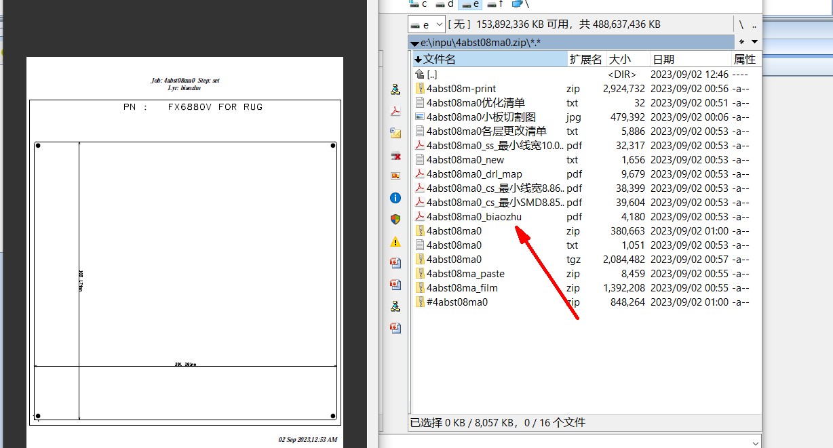Select 4abst08ma0_cs_最小SMD8.85 pdf file
Image resolution: width=833 pixels, height=448 pixels.
pyautogui.click(x=495, y=203)
